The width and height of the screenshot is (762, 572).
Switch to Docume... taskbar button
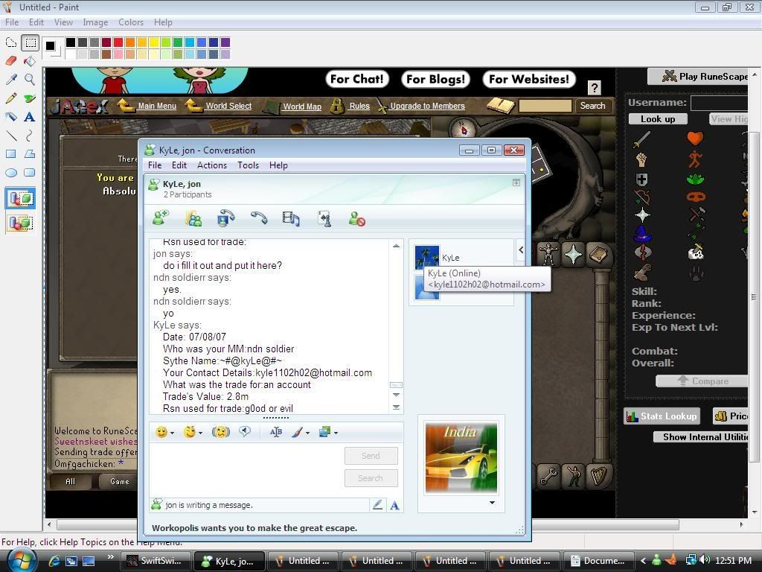(x=598, y=561)
